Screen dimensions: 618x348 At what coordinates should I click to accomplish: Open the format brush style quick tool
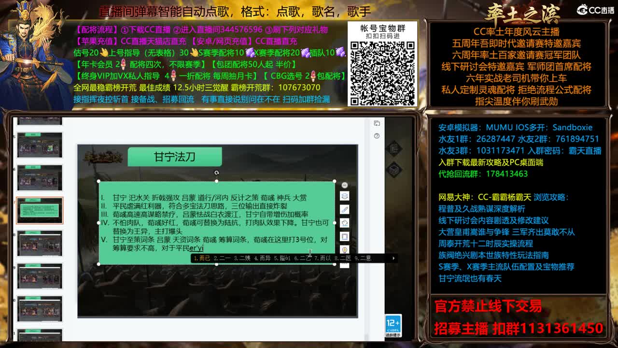pyautogui.click(x=344, y=209)
